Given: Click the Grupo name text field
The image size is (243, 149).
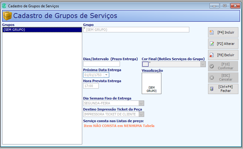Looking at the screenshot, I should click(136, 30).
